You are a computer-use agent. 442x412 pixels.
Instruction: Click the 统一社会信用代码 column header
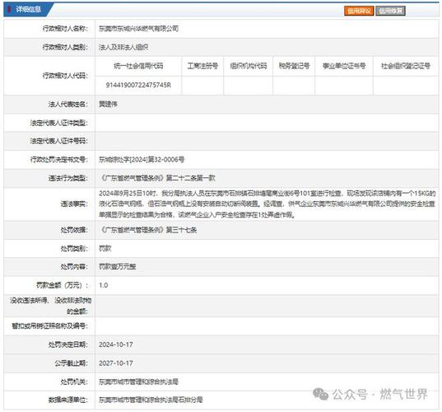click(x=138, y=66)
